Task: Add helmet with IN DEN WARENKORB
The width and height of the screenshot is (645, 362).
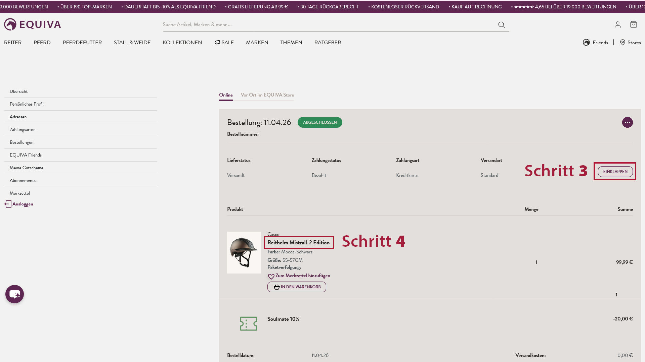Action: [x=297, y=287]
